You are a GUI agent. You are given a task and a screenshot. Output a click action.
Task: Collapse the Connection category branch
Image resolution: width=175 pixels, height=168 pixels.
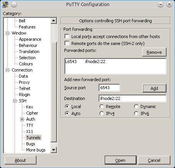[8, 70]
